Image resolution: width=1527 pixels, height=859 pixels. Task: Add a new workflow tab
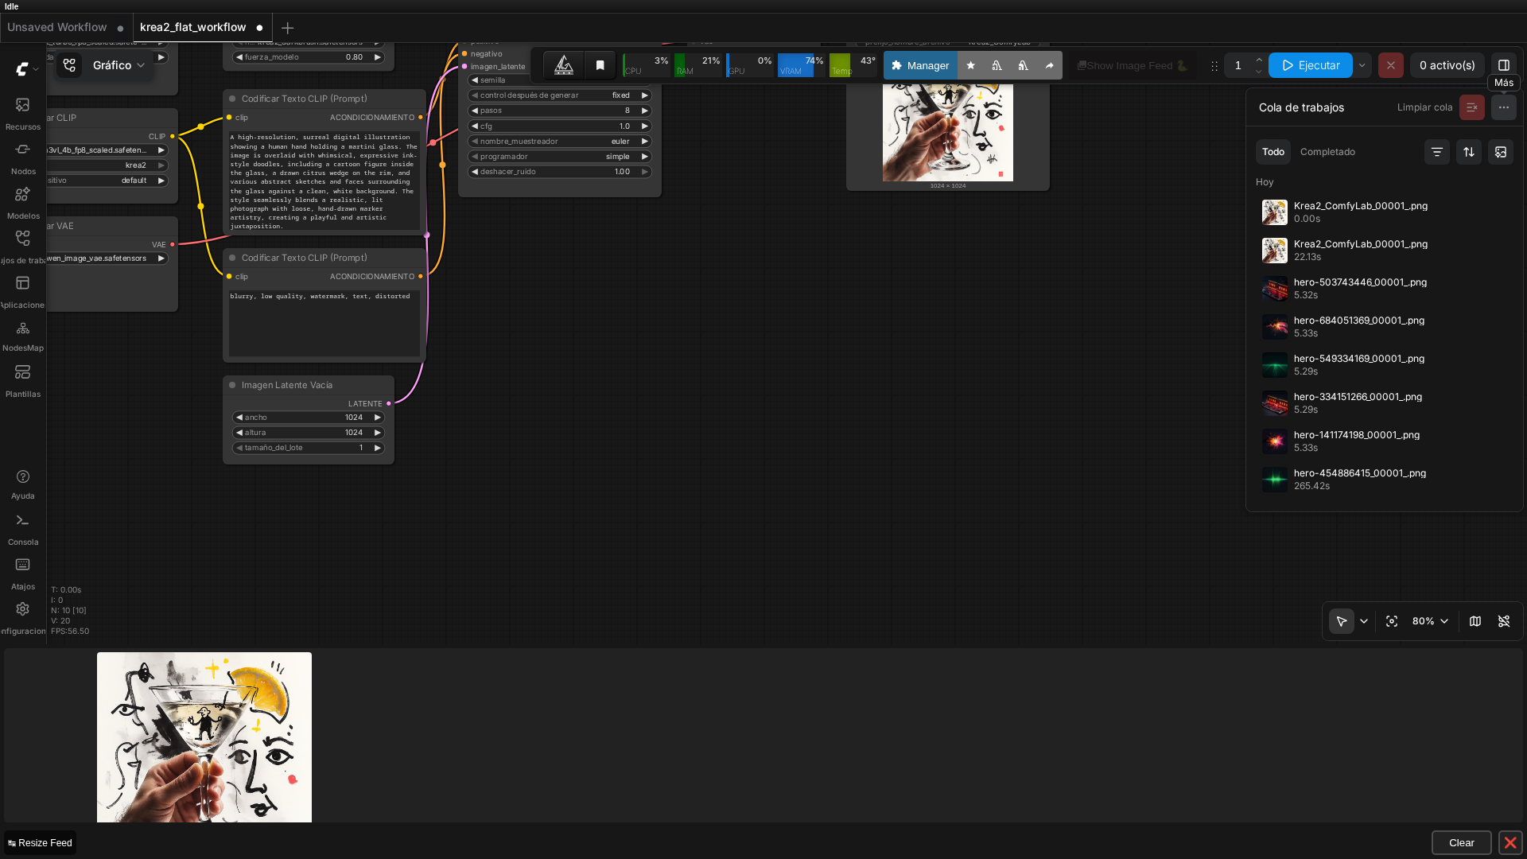point(287,28)
